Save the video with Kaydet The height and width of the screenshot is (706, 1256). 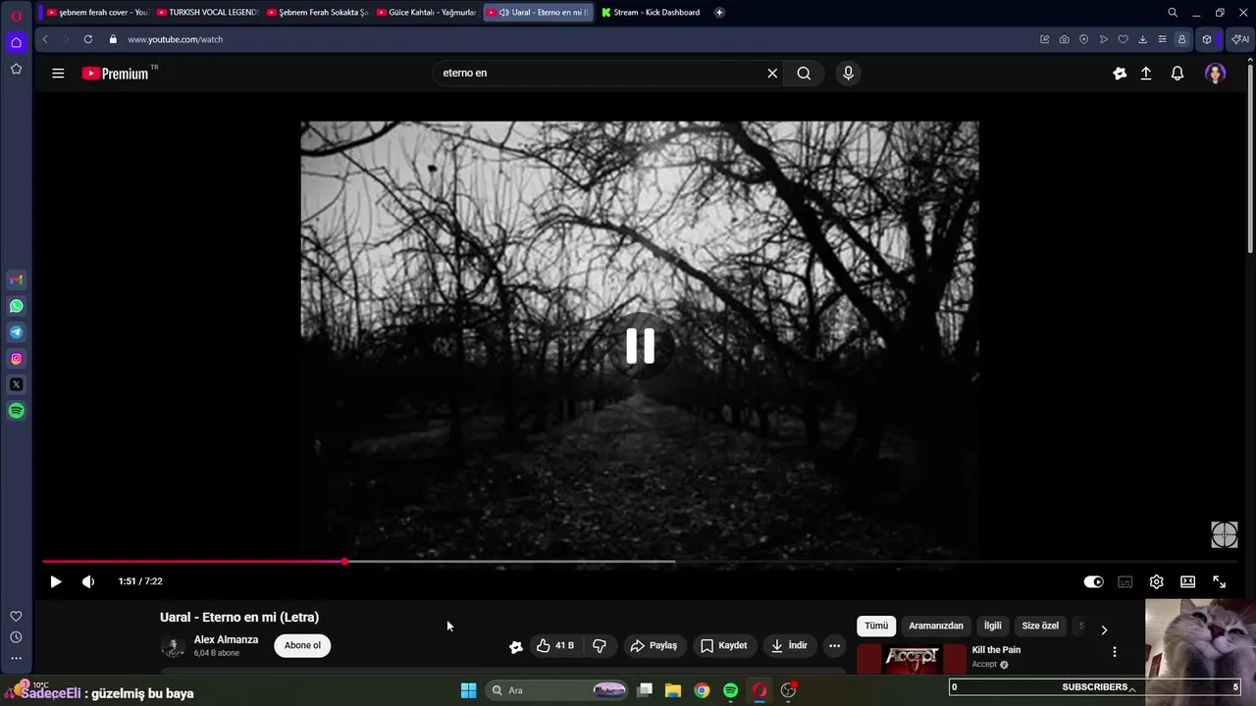(x=724, y=645)
